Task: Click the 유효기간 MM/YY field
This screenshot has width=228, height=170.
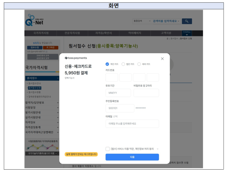Action: [x=118, y=93]
